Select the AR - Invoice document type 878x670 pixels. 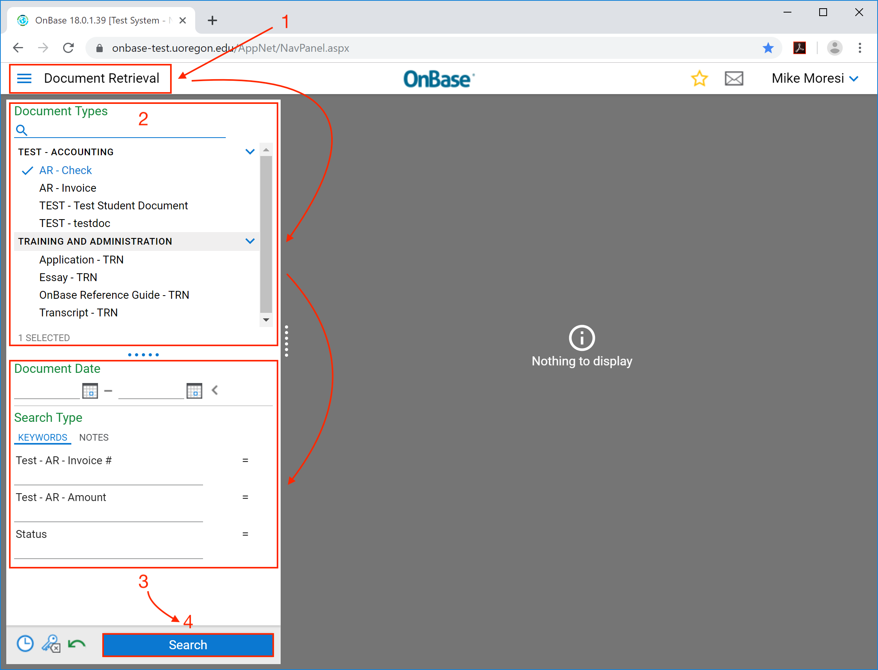pyautogui.click(x=68, y=188)
